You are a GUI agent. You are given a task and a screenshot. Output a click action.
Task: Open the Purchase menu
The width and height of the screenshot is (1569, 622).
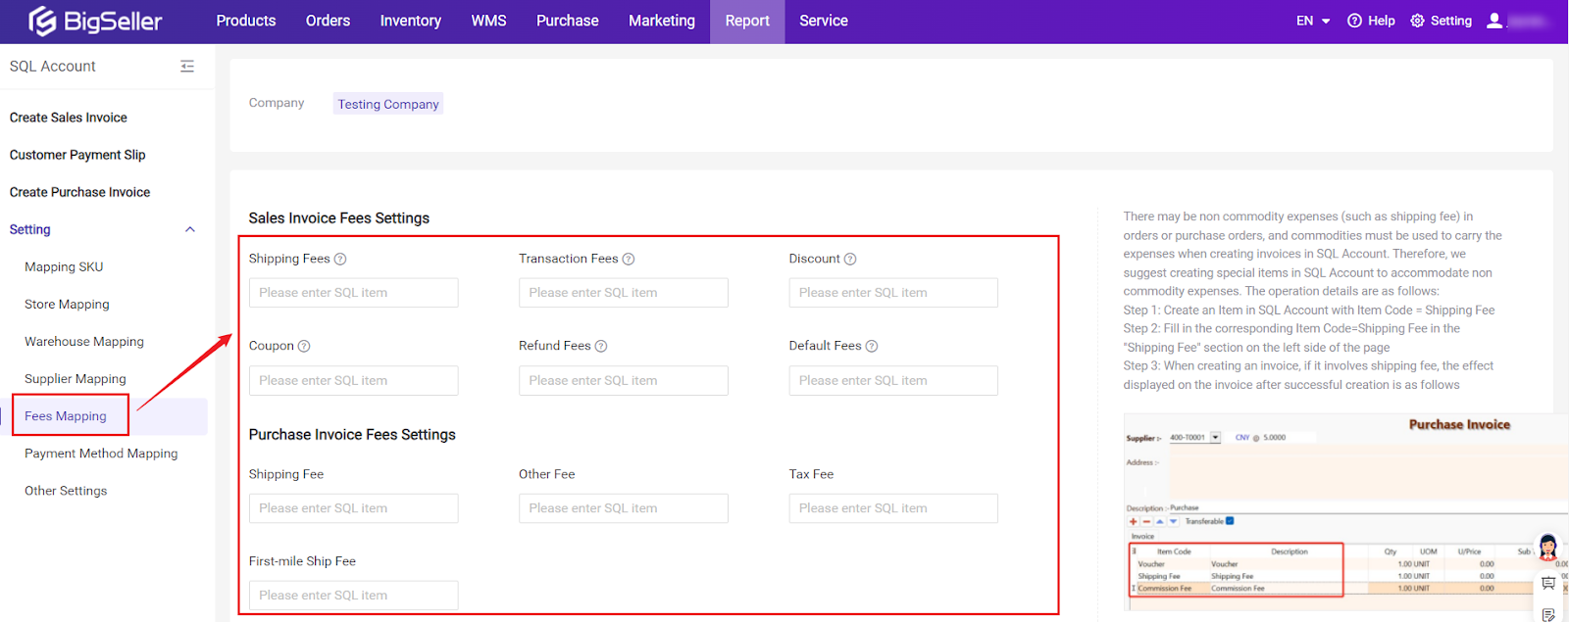pos(568,21)
